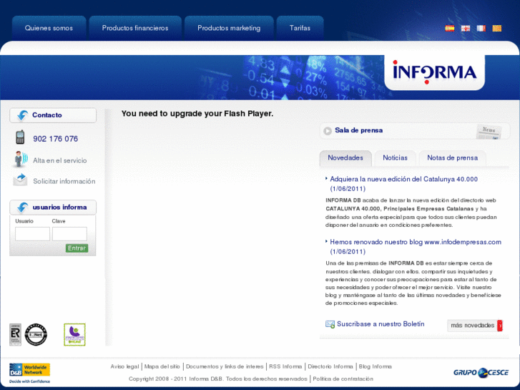Image resolution: width=520 pixels, height=390 pixels.
Task: Click the usuarios informa heading
Action: pos(59,207)
